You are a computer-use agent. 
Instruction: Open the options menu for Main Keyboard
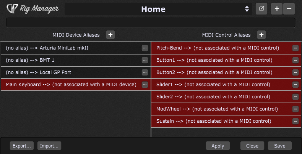pos(145,85)
